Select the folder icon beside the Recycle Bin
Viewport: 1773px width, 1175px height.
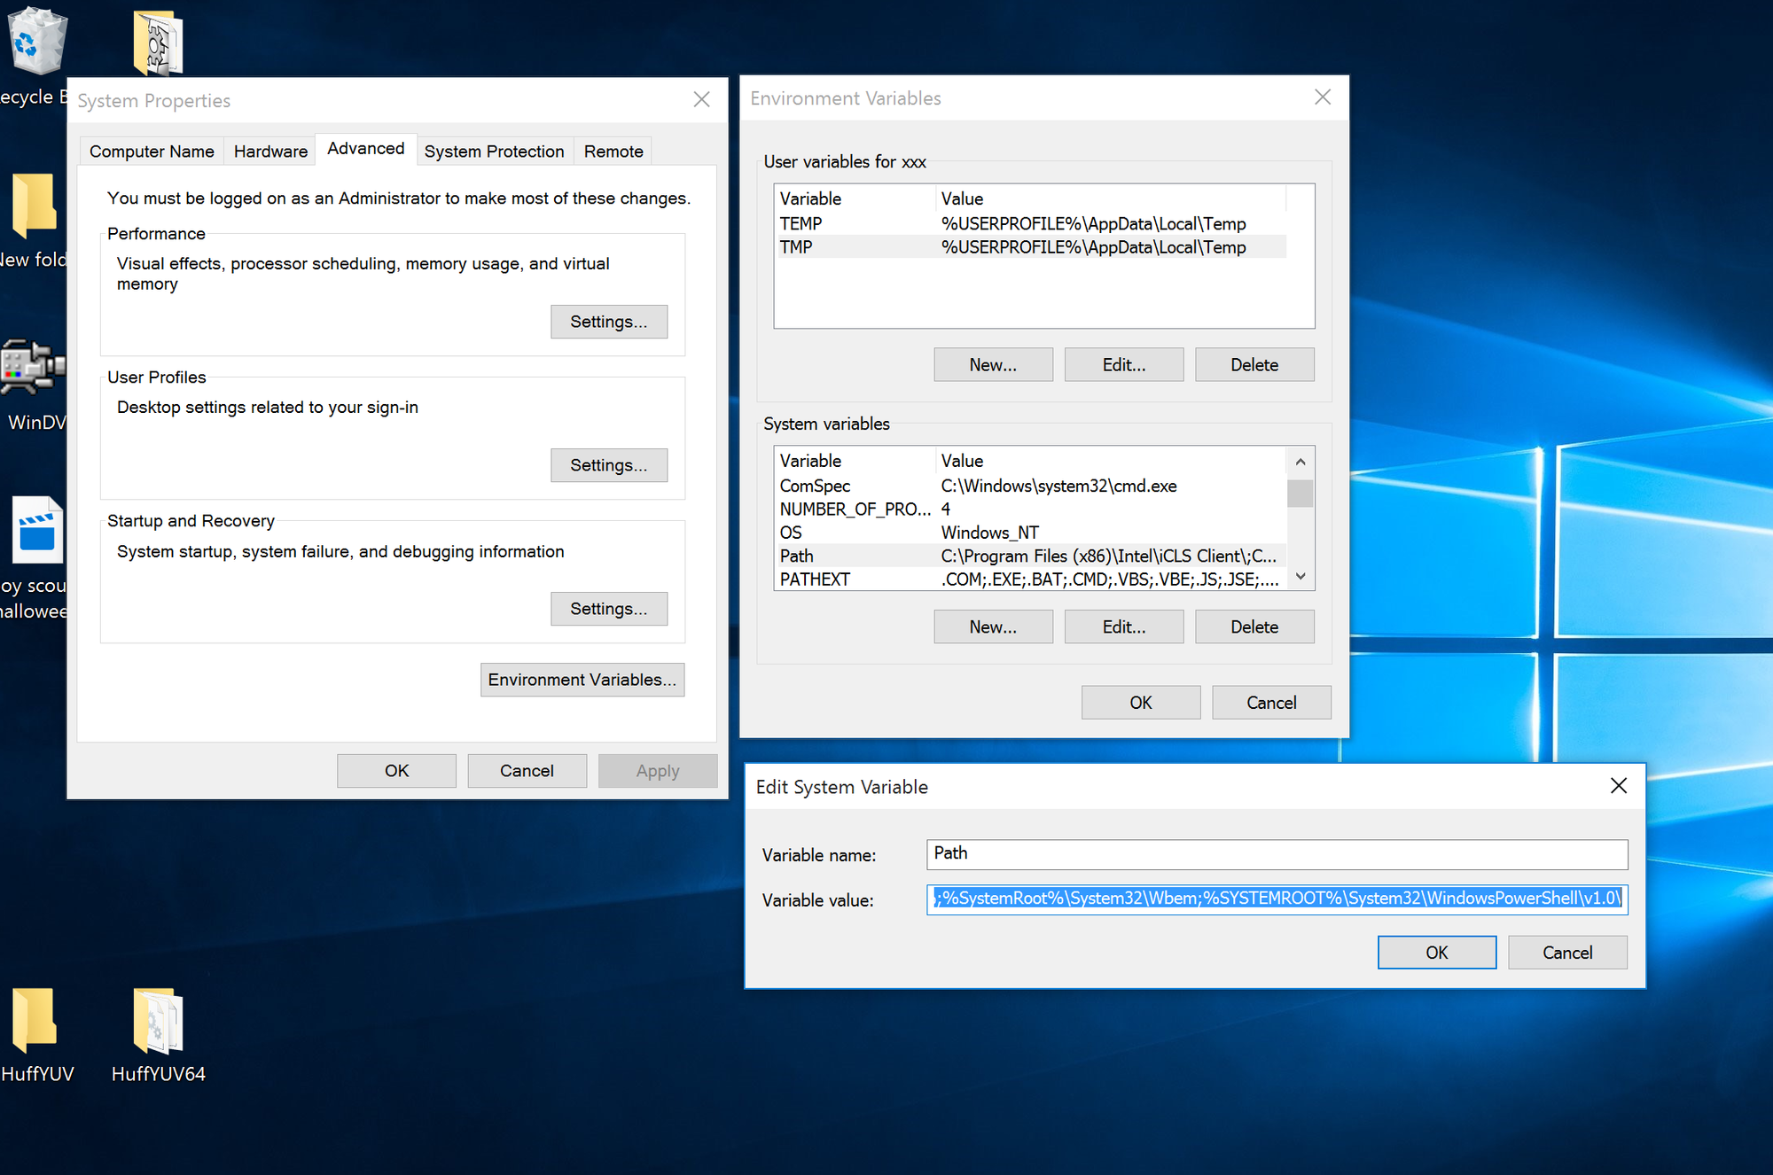tap(156, 40)
